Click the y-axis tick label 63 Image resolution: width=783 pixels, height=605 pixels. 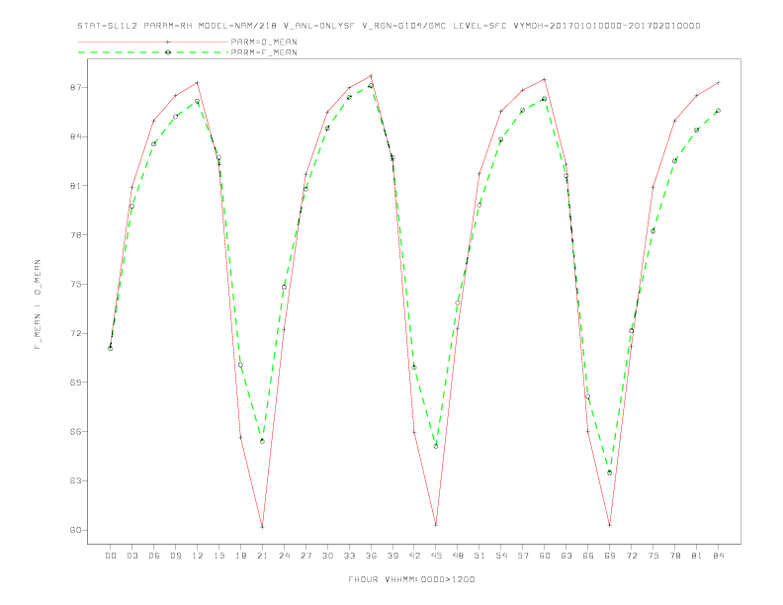pyautogui.click(x=76, y=480)
